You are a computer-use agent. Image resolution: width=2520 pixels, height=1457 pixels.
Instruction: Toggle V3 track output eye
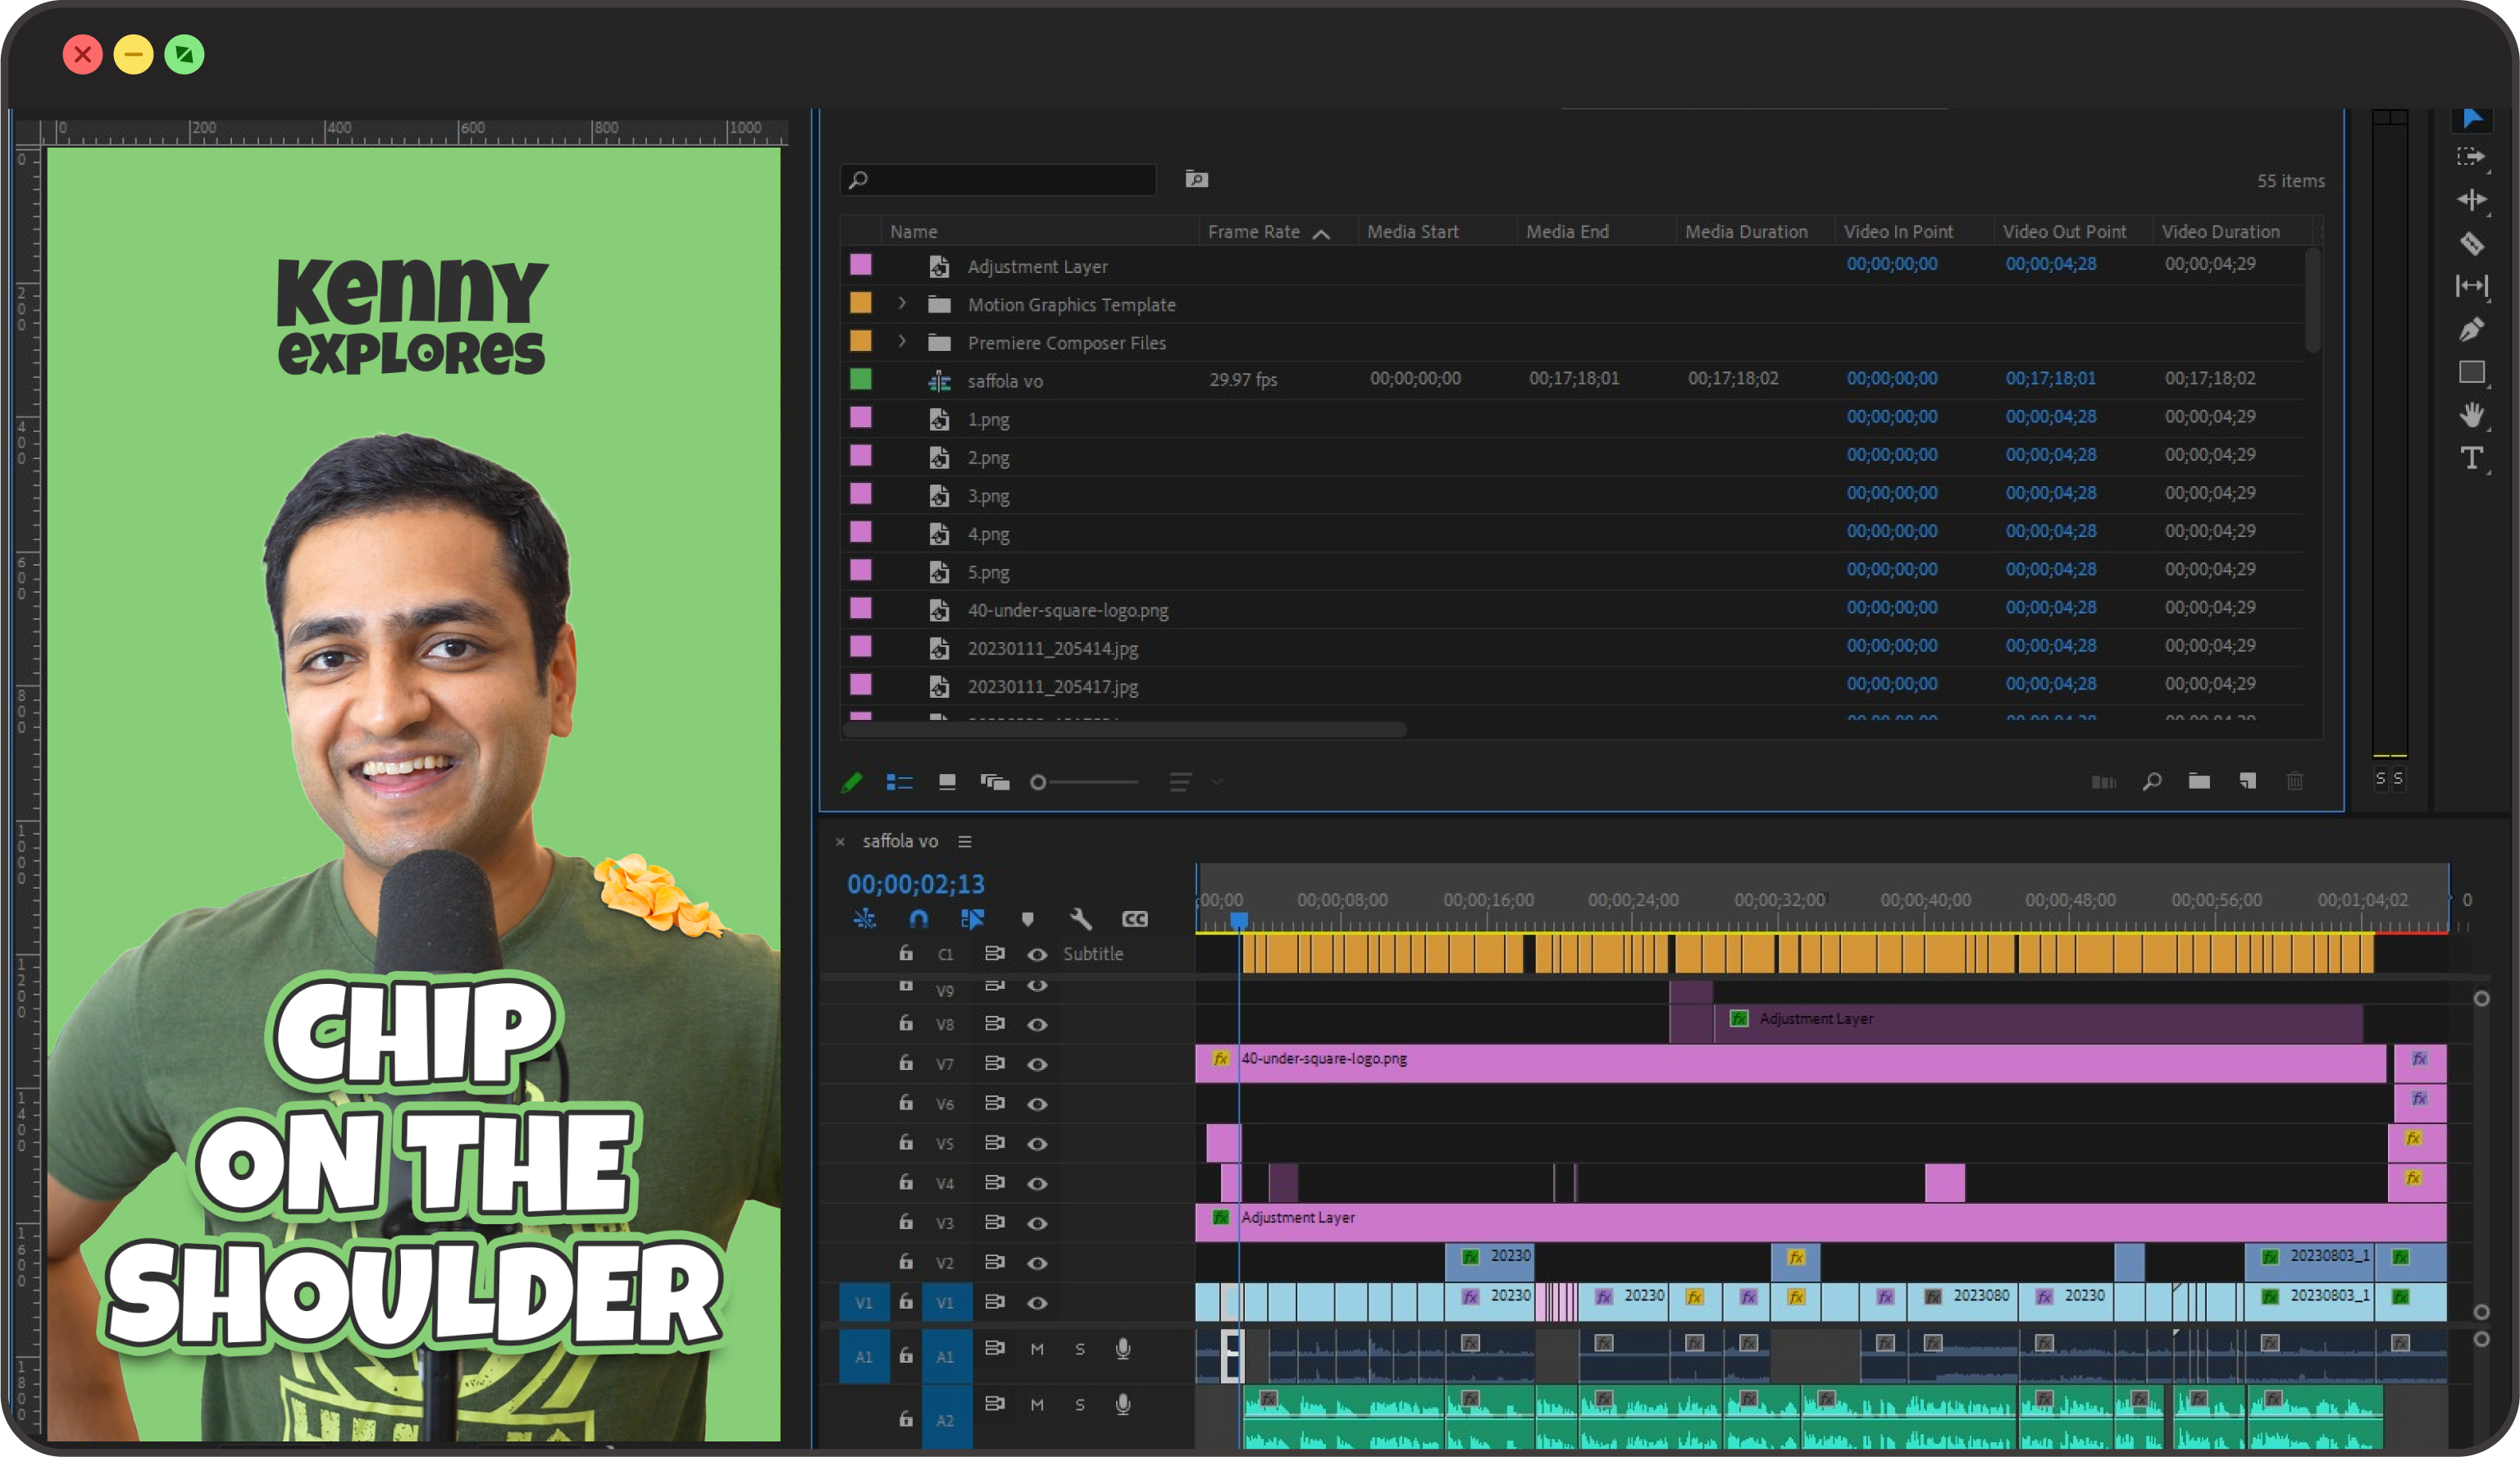click(x=1037, y=1224)
